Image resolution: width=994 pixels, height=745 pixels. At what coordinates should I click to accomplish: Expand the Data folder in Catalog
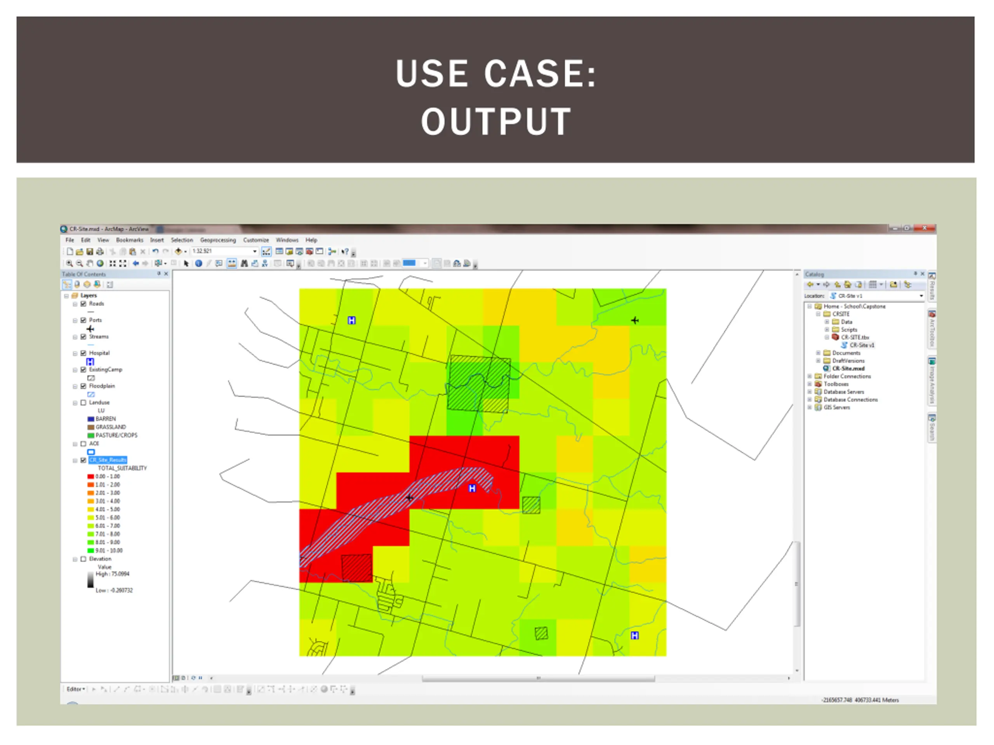click(826, 322)
